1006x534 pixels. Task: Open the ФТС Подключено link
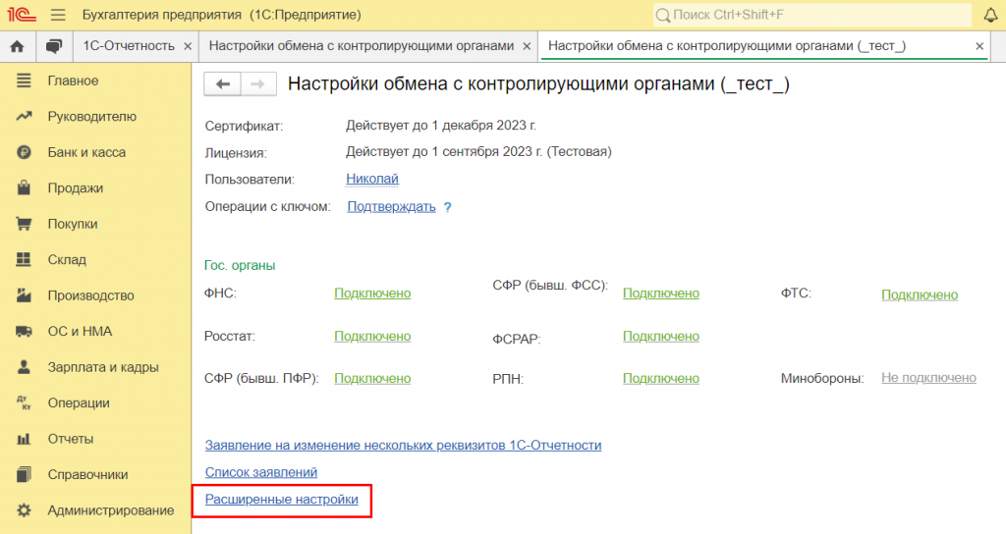point(920,294)
